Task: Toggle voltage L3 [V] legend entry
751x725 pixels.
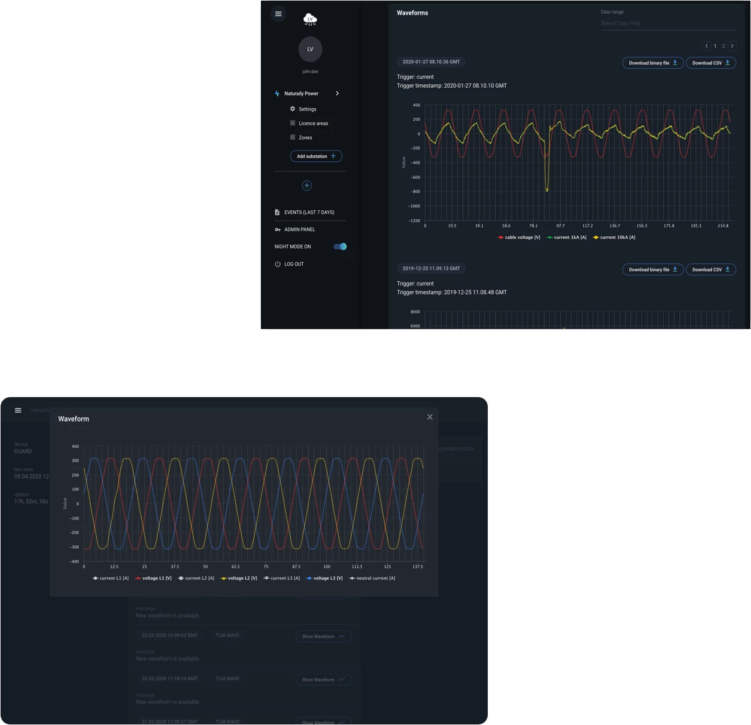Action: 325,578
